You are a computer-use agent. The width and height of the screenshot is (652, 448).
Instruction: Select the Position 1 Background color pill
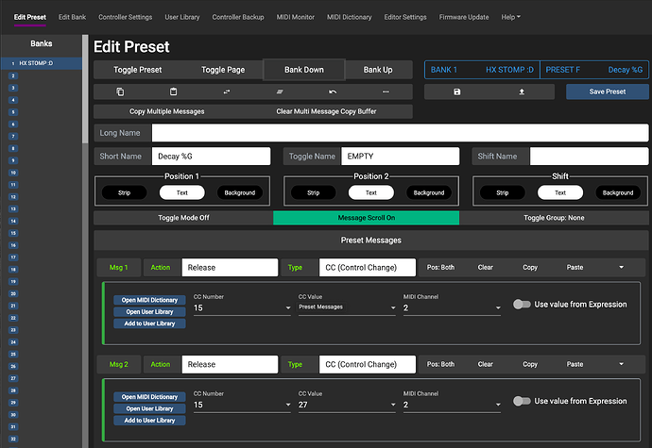[239, 192]
